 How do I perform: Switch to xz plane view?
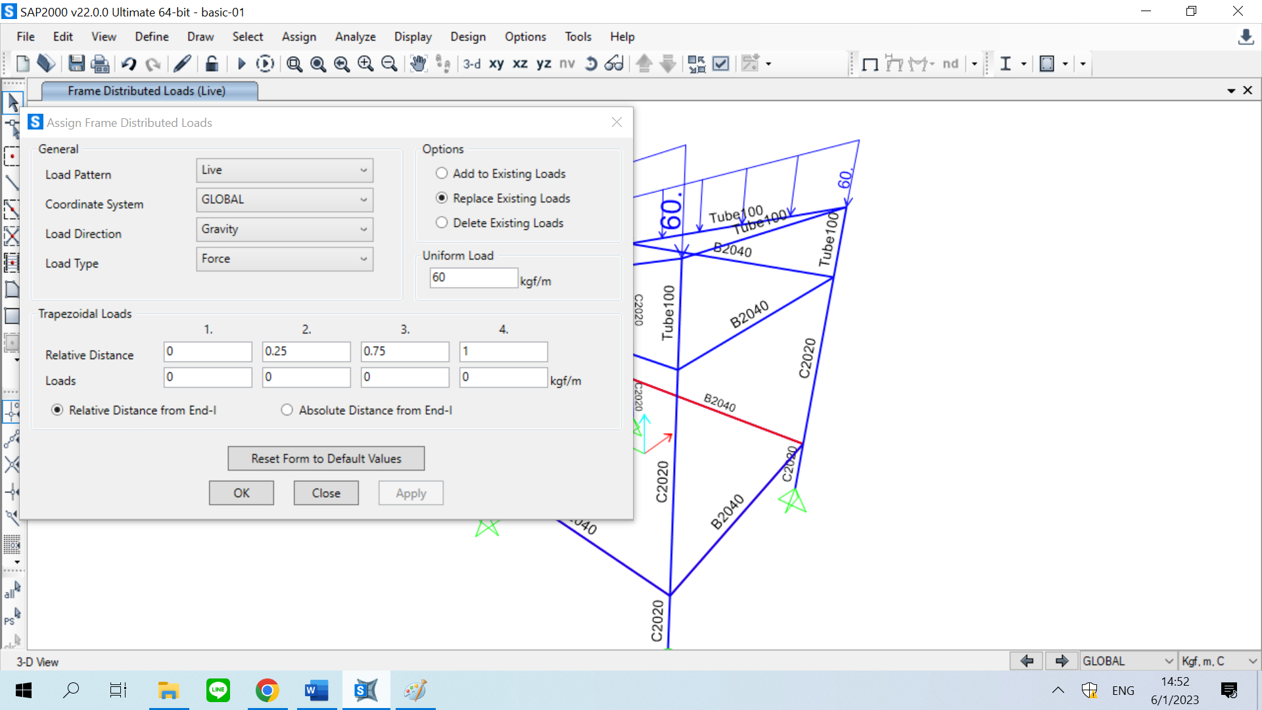(x=520, y=64)
